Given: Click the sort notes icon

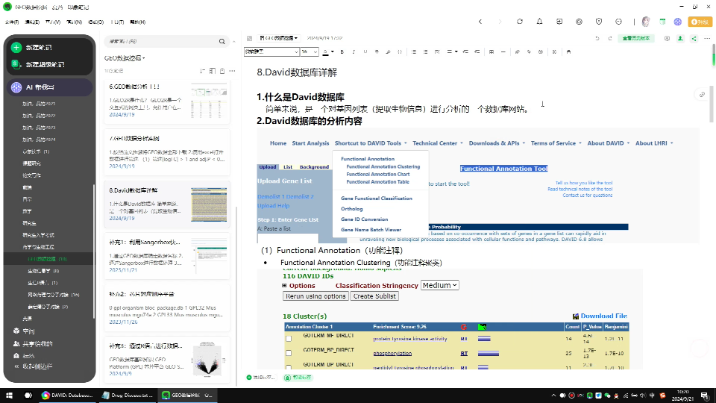Looking at the screenshot, I should 202,71.
